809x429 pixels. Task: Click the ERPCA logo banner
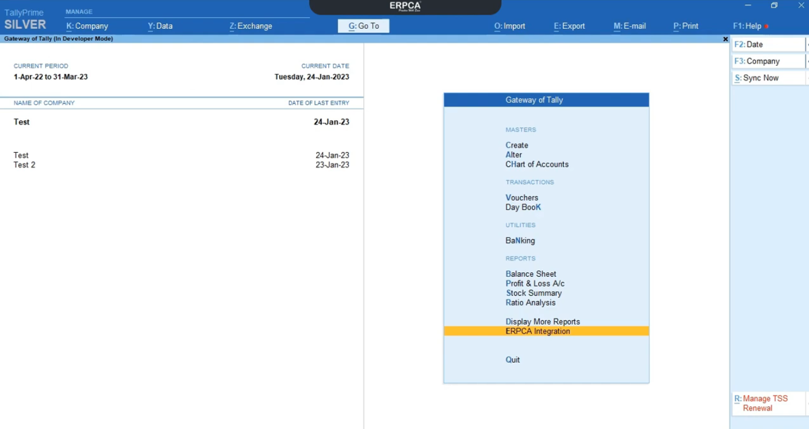tap(405, 6)
